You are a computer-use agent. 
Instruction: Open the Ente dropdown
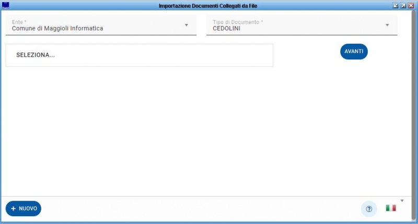101,25
